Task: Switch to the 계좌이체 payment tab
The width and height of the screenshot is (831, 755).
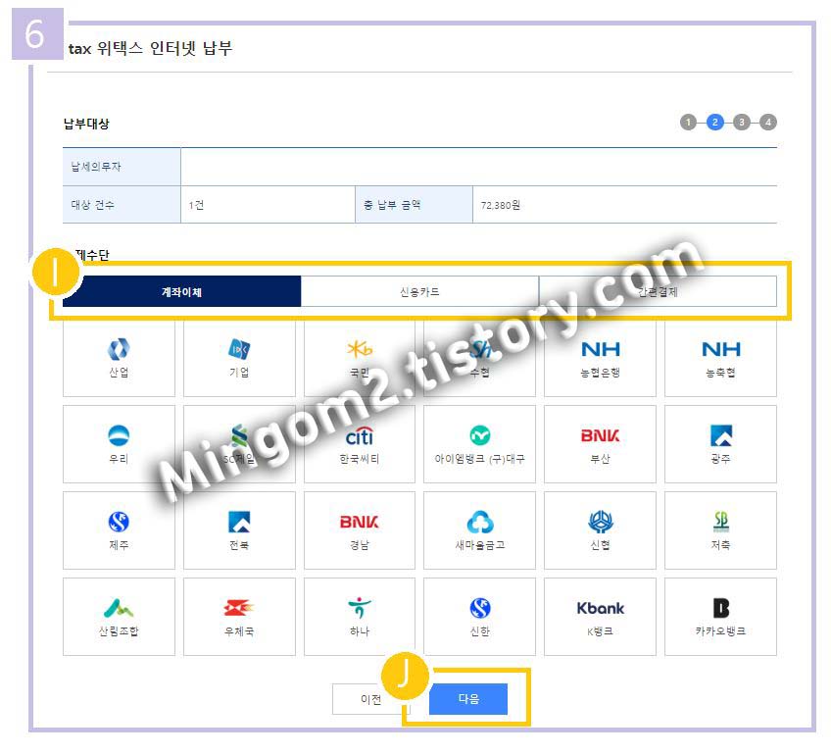Action: 182,291
